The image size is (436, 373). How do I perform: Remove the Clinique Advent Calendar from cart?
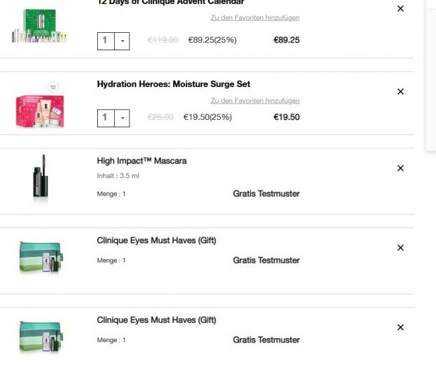point(400,9)
